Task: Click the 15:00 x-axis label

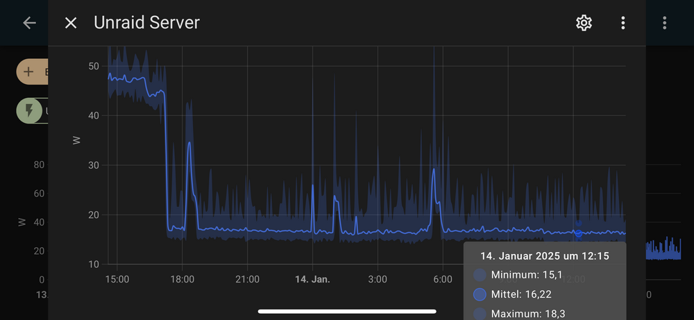Action: coord(117,280)
